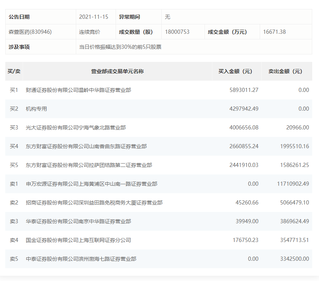Click the announcement date 2021-11-15
Screen dimensions: 319x281
tap(93, 17)
